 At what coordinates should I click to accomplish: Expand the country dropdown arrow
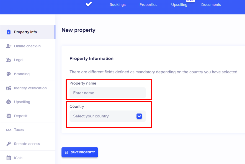tap(139, 116)
